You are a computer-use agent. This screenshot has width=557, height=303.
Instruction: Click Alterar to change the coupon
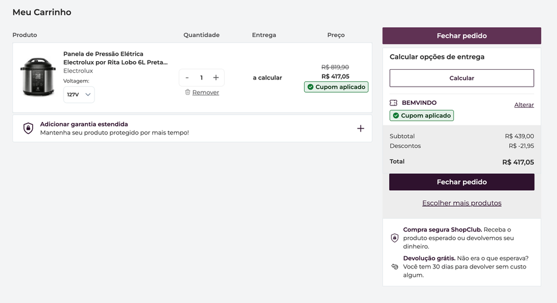pos(524,105)
